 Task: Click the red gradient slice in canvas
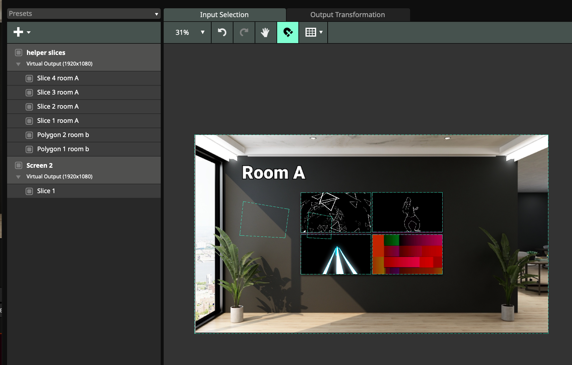pos(407,255)
